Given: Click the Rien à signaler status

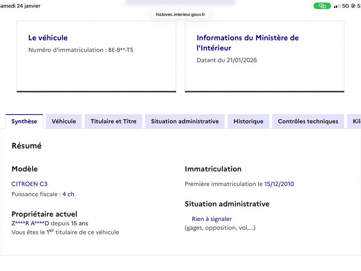Looking at the screenshot, I should (x=212, y=219).
